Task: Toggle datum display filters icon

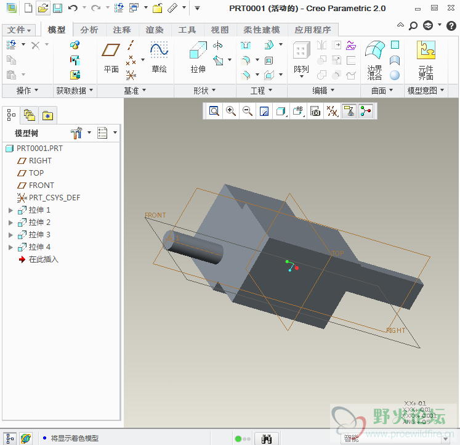Action: (332, 111)
